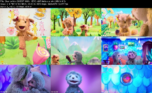152x93 pixels.
Task: Open thumbnail of round window in blue wall
Action: click(x=127, y=79)
